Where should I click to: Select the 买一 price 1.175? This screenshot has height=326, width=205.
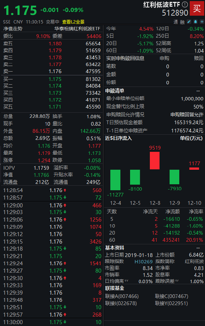(x=55, y=79)
